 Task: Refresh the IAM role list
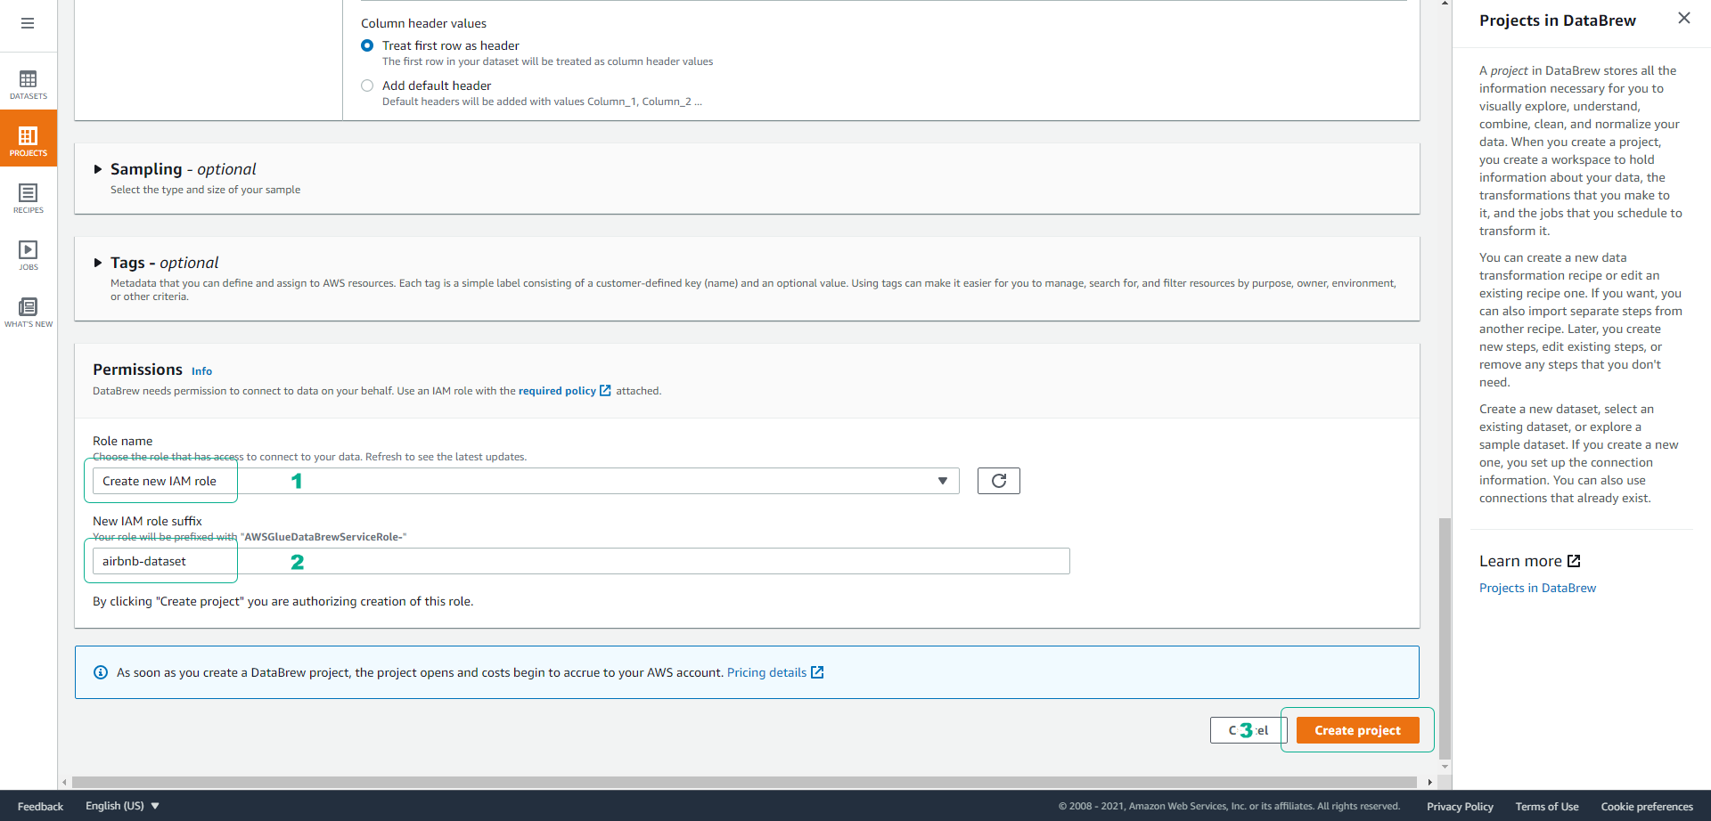(999, 481)
